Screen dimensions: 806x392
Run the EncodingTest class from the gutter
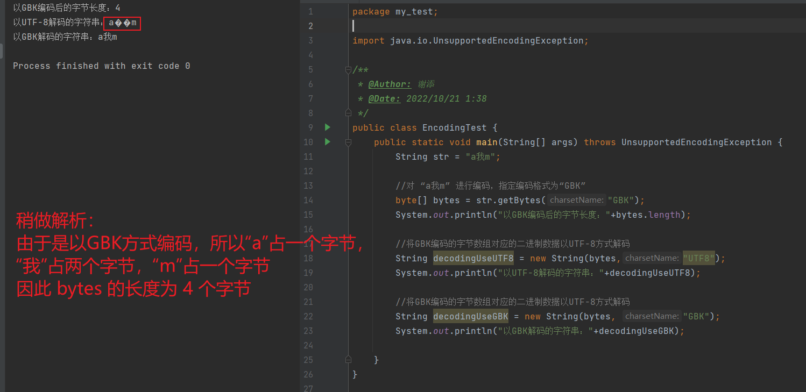(327, 127)
